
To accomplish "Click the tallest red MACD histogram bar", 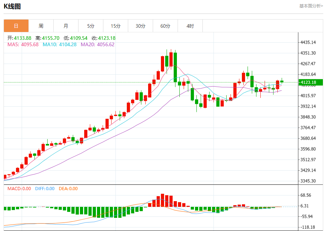I will [163, 200].
